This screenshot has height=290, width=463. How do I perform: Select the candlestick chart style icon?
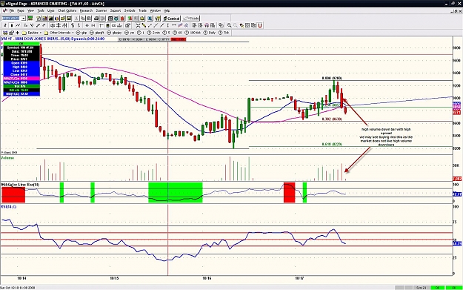(x=12, y=25)
